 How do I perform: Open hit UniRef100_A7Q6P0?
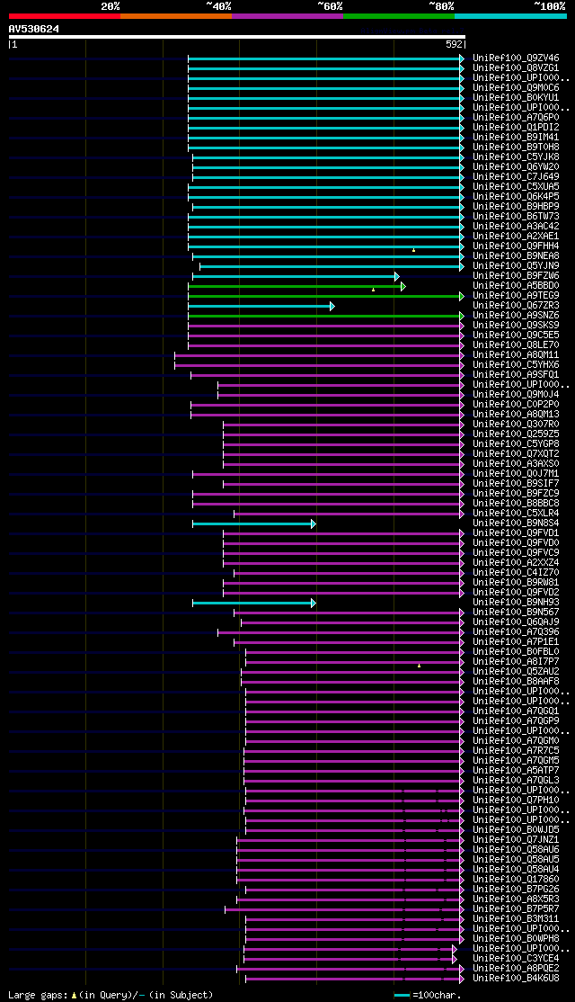(517, 118)
